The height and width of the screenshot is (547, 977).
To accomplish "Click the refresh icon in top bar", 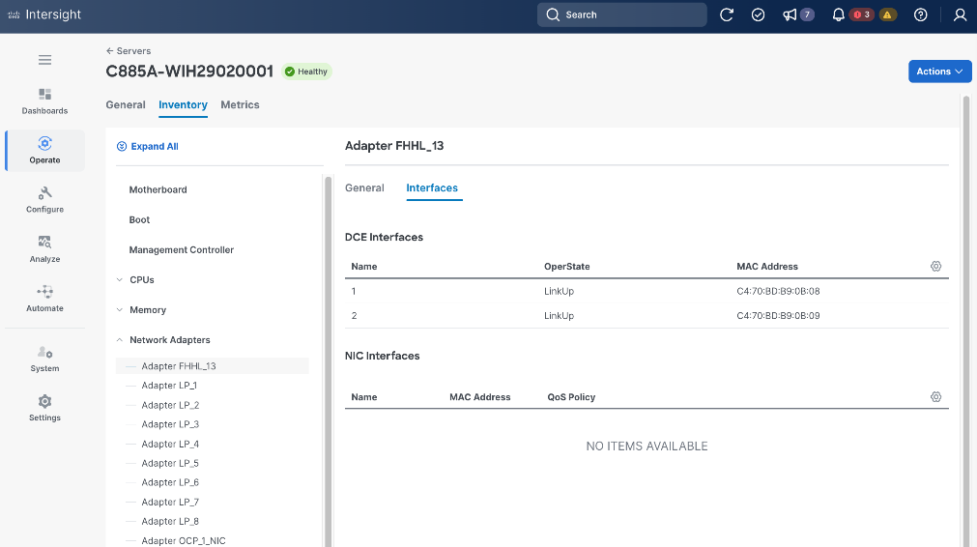I will [727, 14].
